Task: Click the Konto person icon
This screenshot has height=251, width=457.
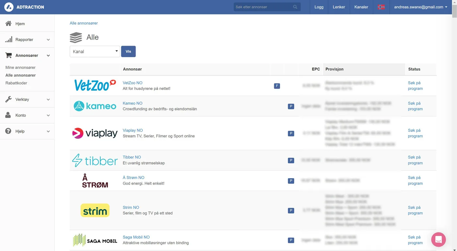Action: 8,115
